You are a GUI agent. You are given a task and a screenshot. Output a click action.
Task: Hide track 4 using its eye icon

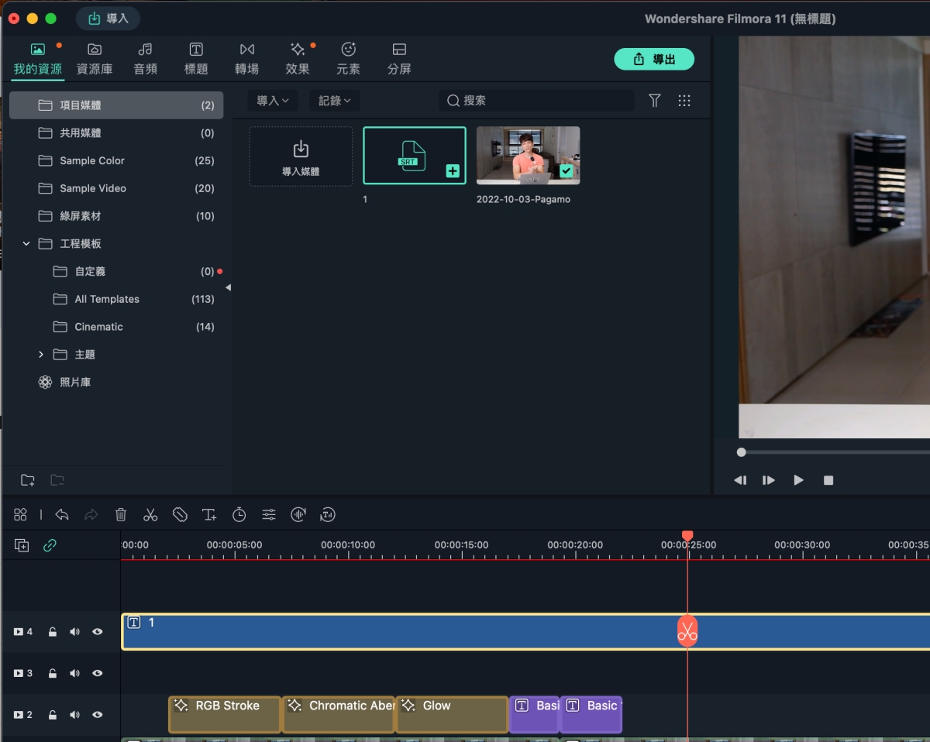(x=98, y=632)
